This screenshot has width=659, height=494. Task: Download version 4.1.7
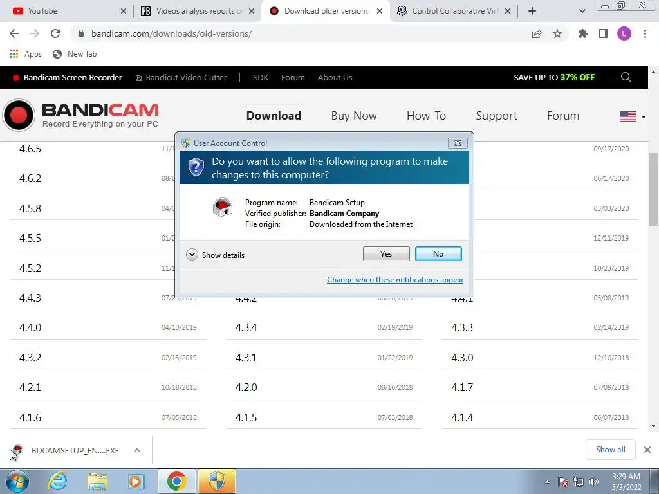click(x=462, y=387)
